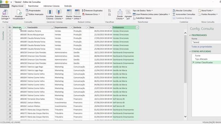Click the Excel icon in title bar

[1, 2]
